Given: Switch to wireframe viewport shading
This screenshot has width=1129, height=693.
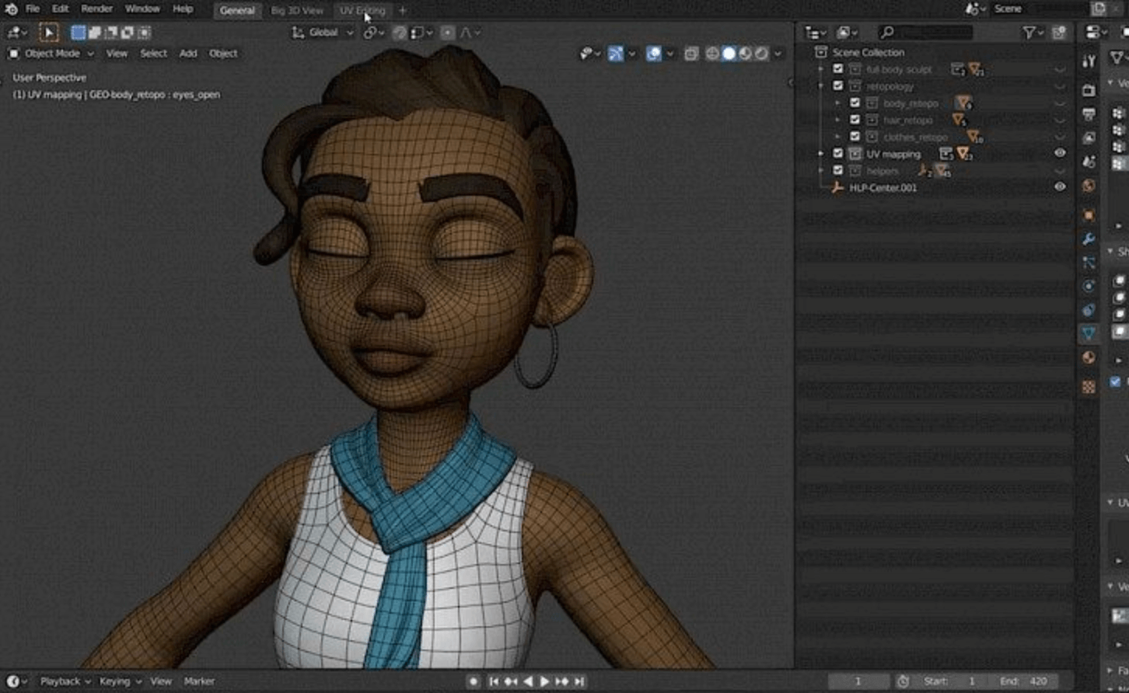Looking at the screenshot, I should [x=712, y=54].
